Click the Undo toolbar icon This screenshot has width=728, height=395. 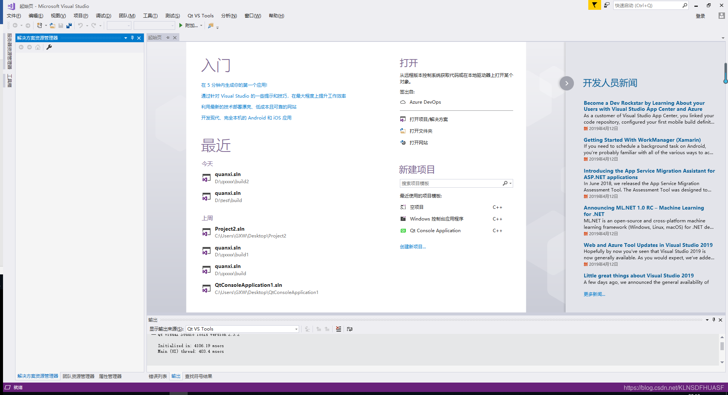point(80,26)
